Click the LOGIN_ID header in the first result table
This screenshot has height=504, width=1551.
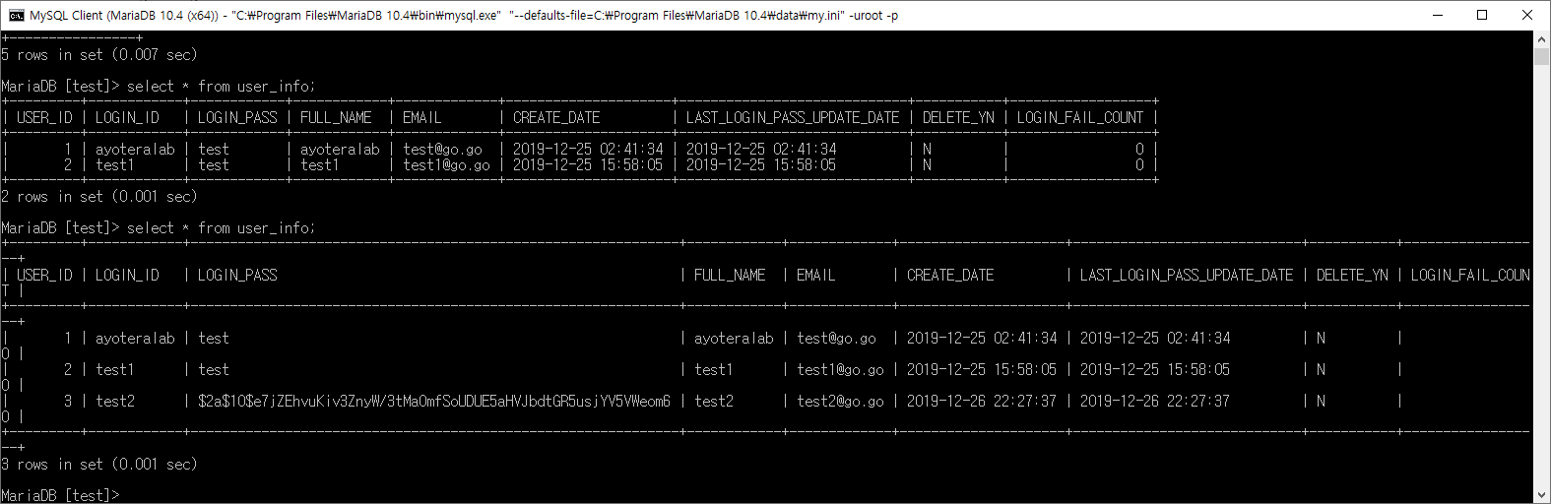point(127,118)
